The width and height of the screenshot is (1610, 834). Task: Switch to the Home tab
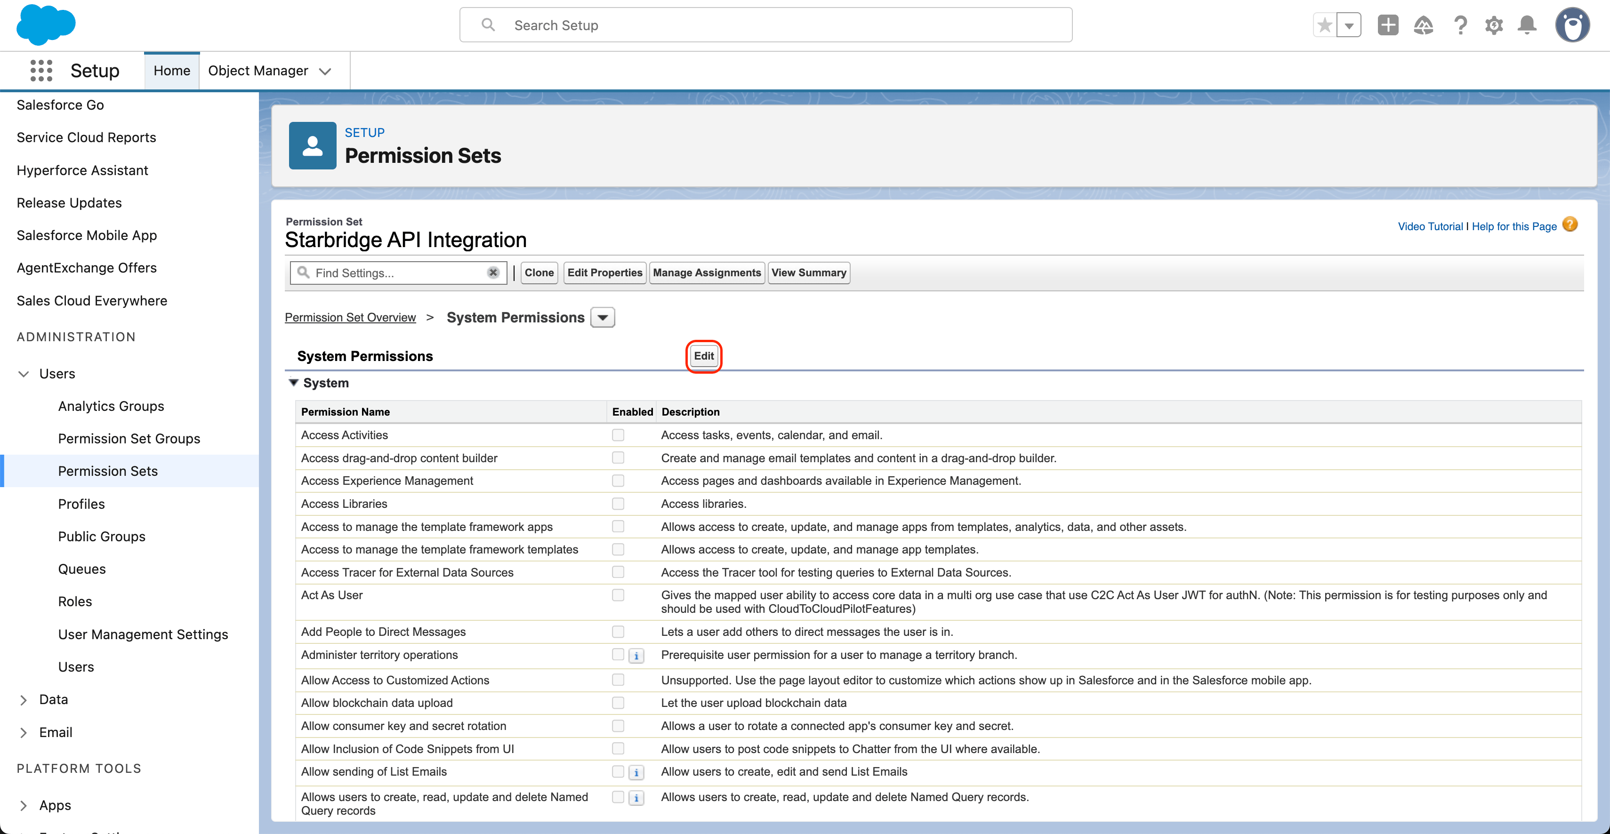tap(172, 71)
